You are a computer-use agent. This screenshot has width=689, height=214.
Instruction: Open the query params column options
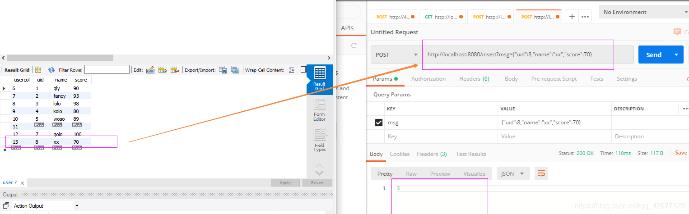685,109
